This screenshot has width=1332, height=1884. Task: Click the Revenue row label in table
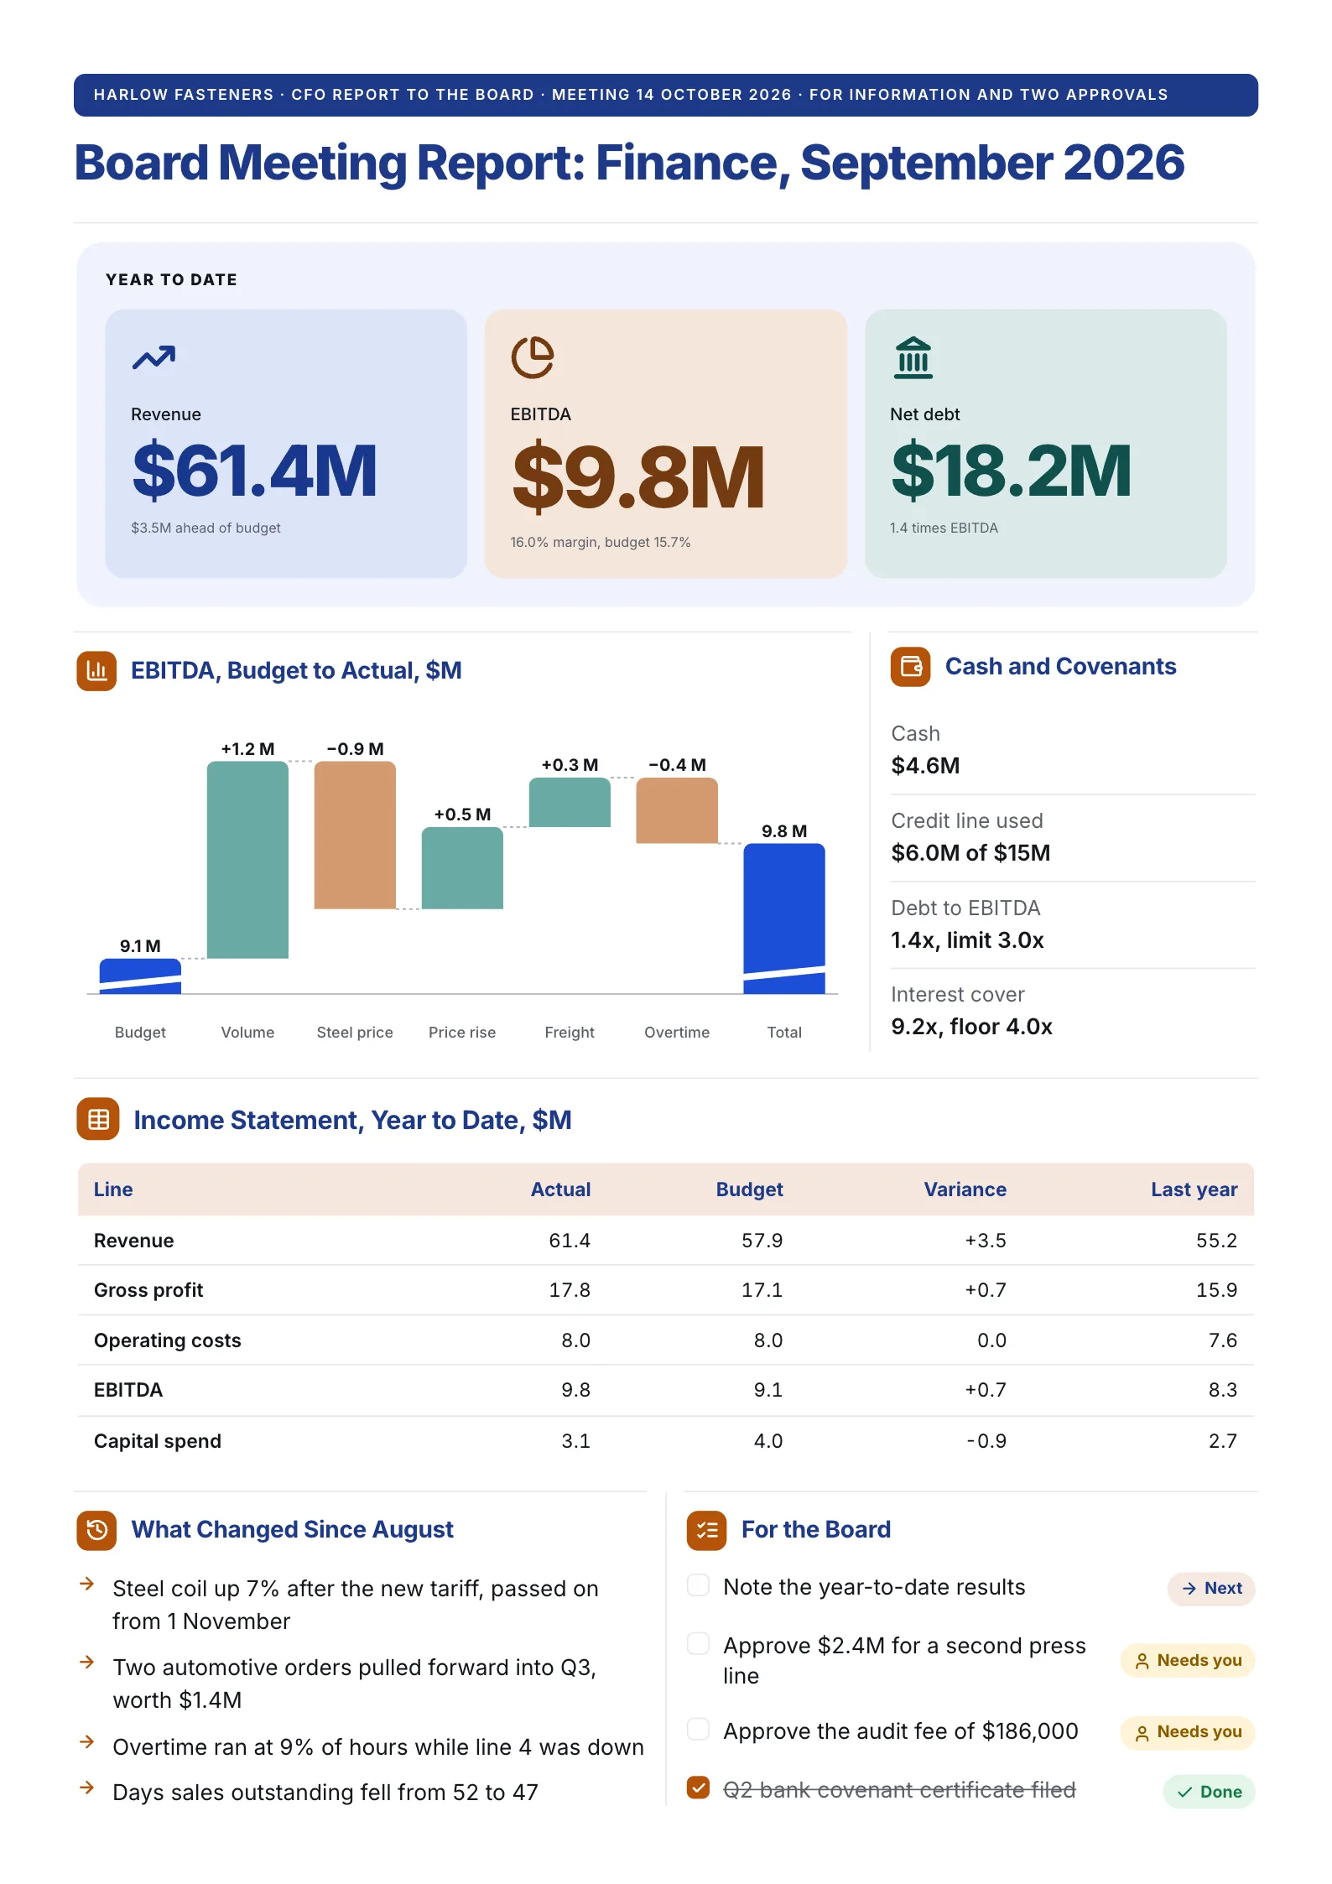pos(133,1241)
